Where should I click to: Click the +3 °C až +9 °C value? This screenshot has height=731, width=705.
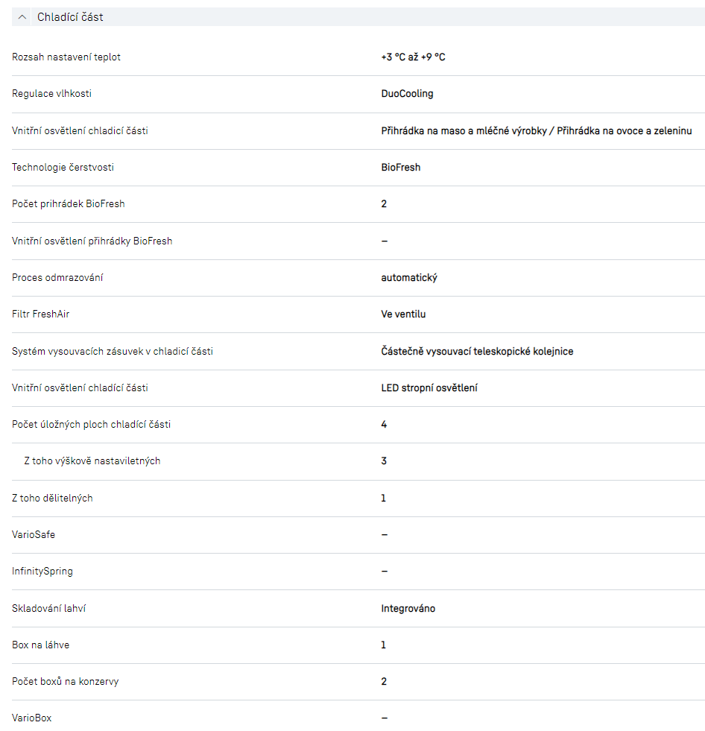coord(413,57)
